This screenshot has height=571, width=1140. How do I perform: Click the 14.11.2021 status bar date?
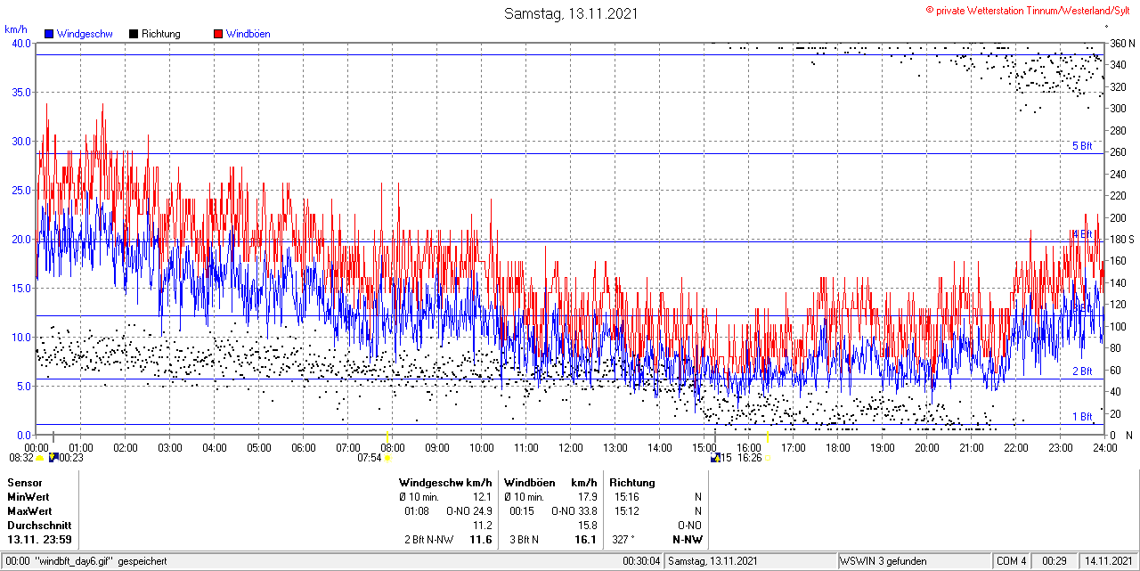coord(1109,561)
